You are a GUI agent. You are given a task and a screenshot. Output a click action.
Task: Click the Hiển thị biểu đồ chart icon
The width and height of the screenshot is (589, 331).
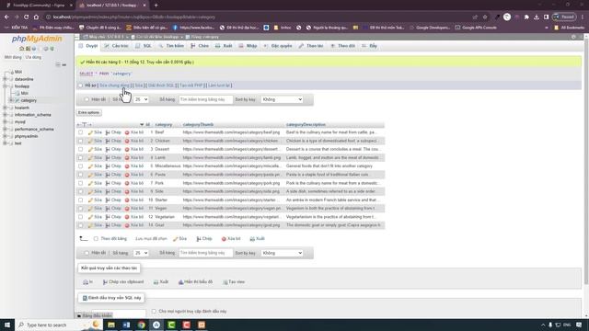point(180,282)
